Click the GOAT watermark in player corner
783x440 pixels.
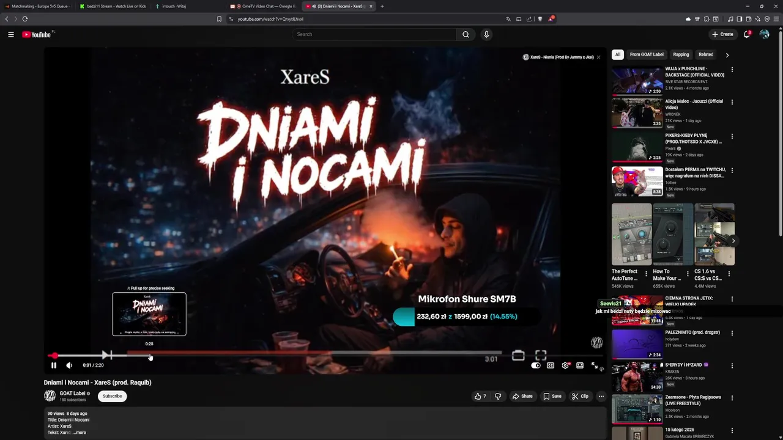coord(596,343)
